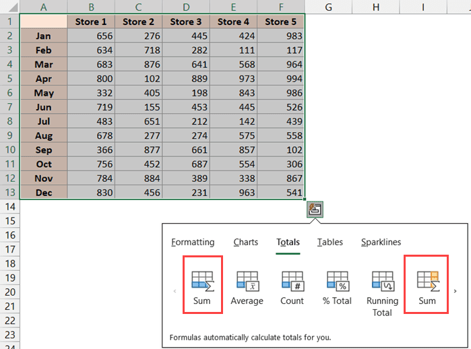Select column header G
This screenshot has height=349, width=471.
pyautogui.click(x=328, y=6)
